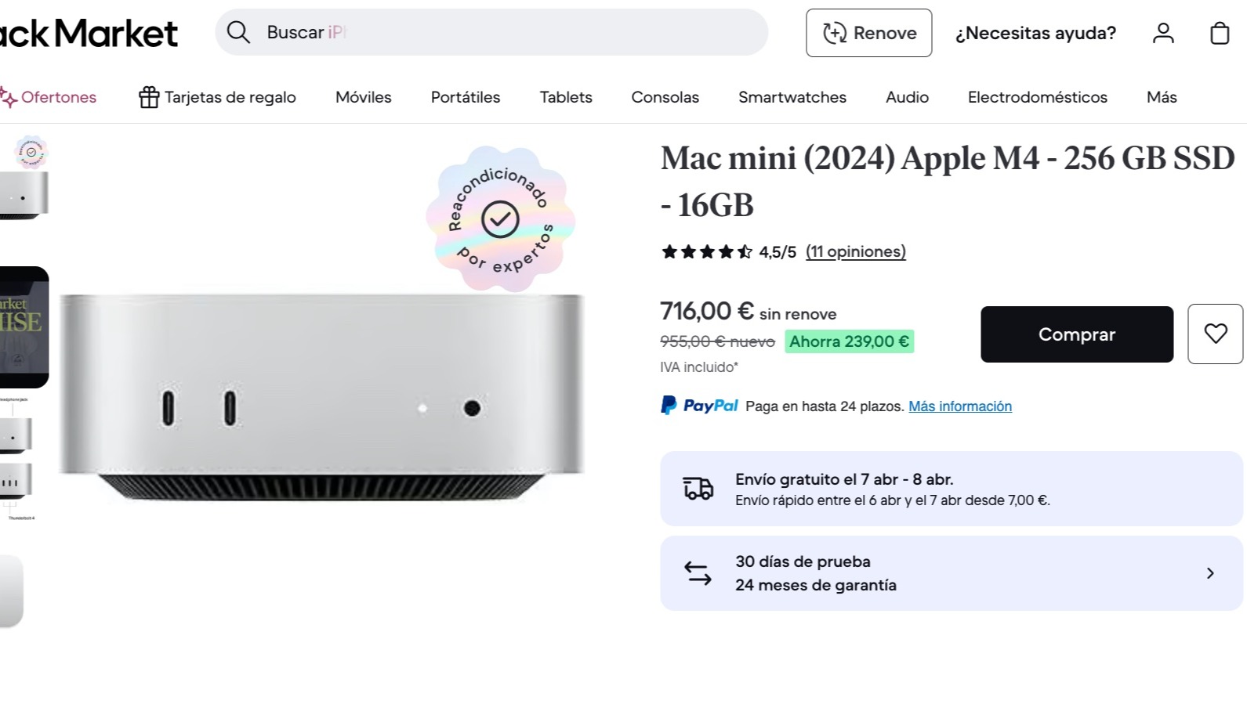Expand the 30 días de prueba chevron
This screenshot has height=704, width=1247.
click(1210, 573)
